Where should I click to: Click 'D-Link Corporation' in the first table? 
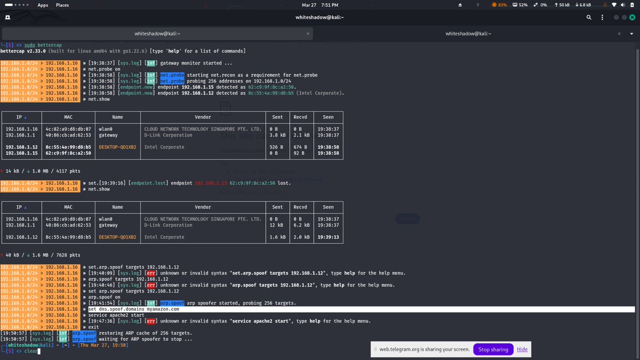tap(169, 135)
